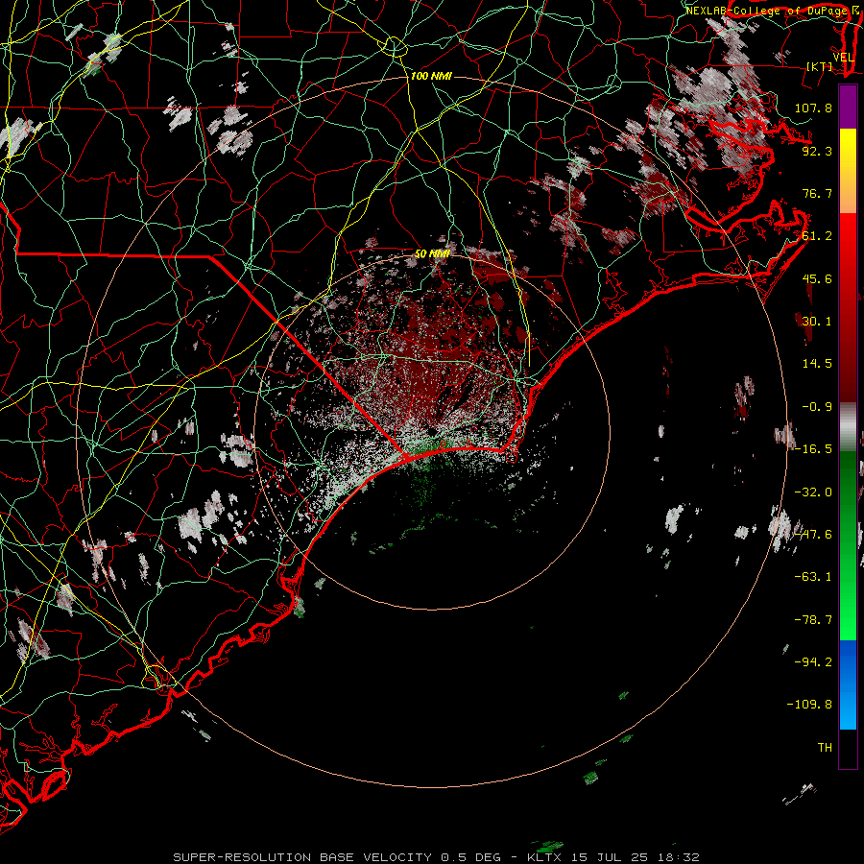Select the -63.1 scale value
The image size is (864, 864).
coord(813,577)
